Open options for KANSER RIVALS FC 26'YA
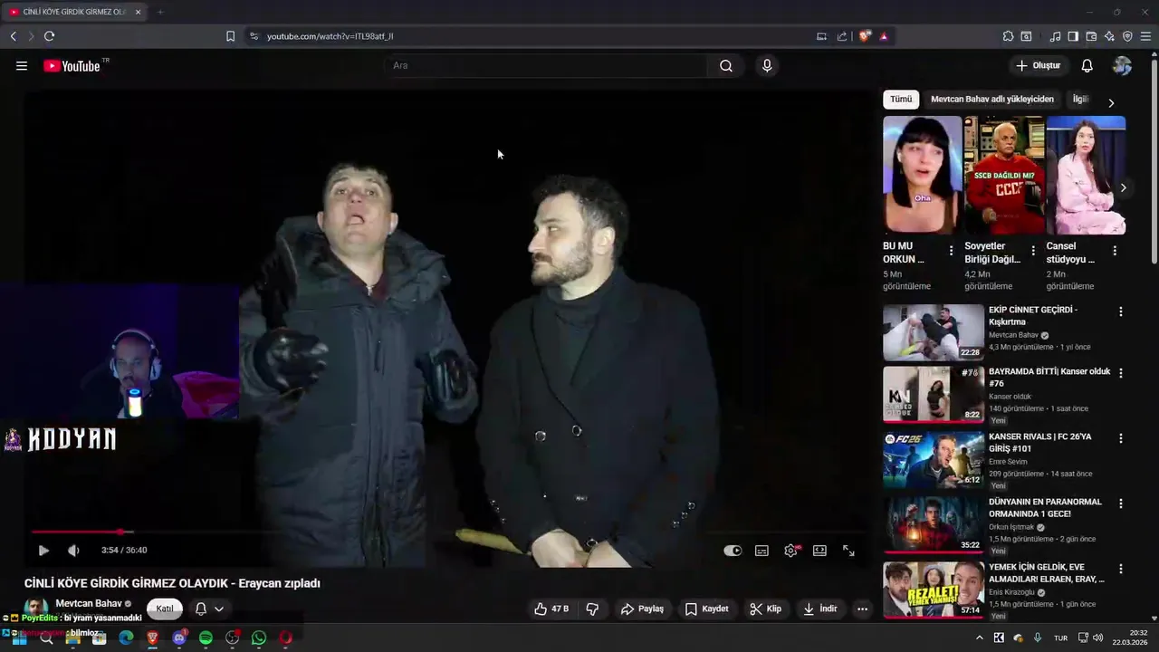 [x=1121, y=438]
